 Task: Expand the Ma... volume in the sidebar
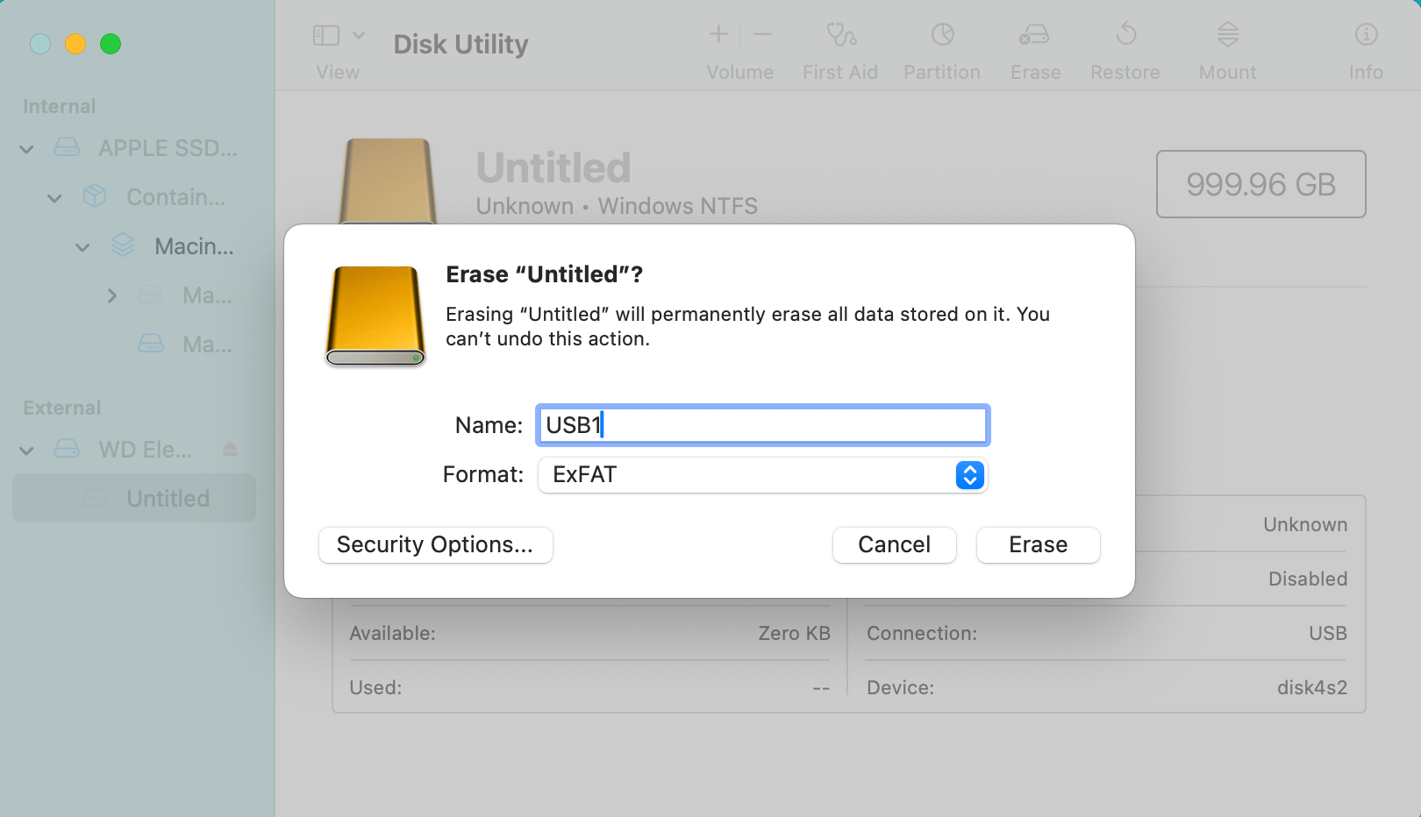point(112,295)
